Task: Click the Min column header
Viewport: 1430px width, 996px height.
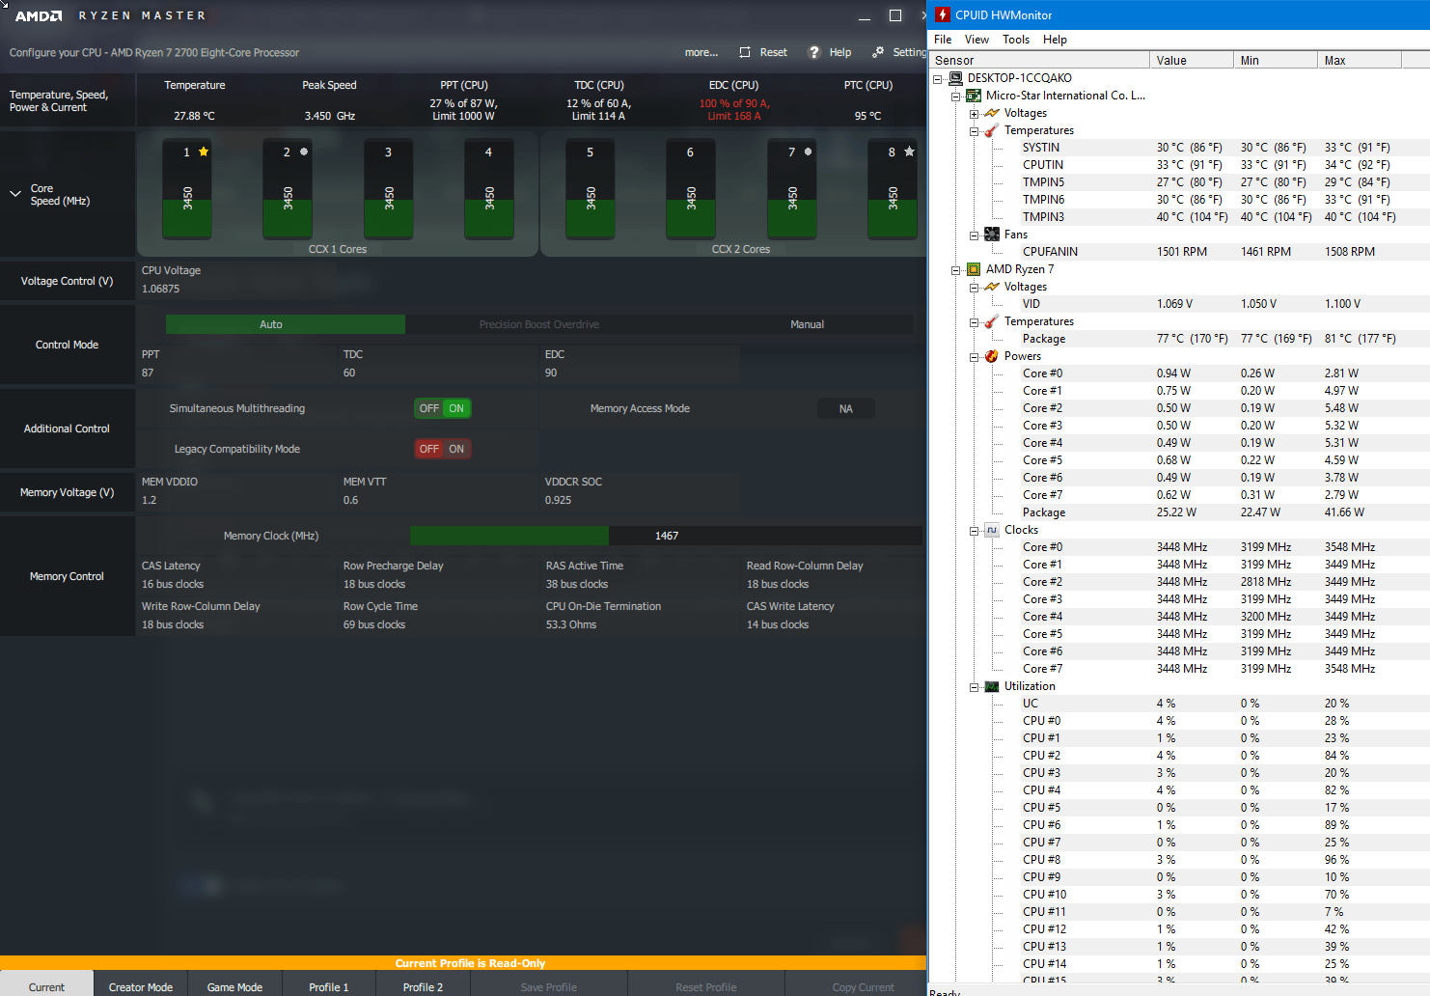Action: coord(1276,60)
